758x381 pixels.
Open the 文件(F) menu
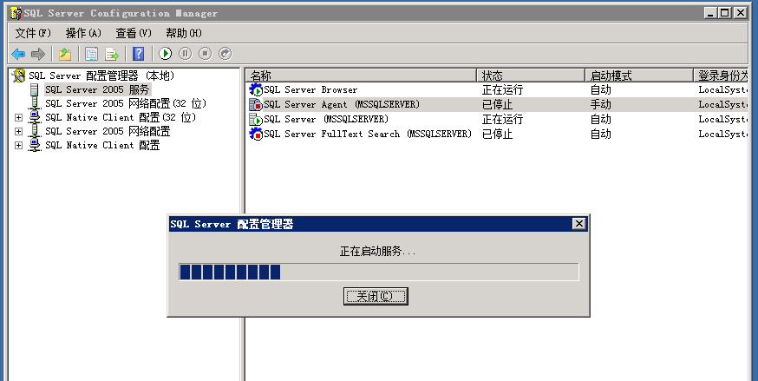coord(33,33)
